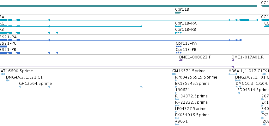Select the DMG4A.3_1.L21.C1 arrow glyph
Viewport: 269px width, 126px height.
8,80
